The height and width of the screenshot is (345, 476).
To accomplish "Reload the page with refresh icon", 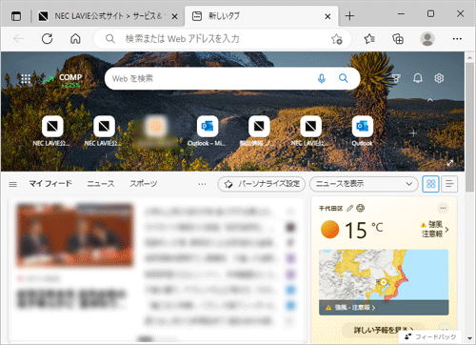I will [47, 39].
